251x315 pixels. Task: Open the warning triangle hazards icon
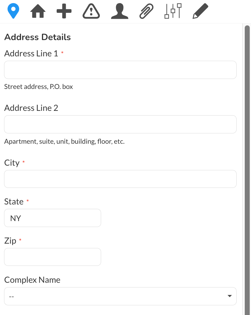91,11
